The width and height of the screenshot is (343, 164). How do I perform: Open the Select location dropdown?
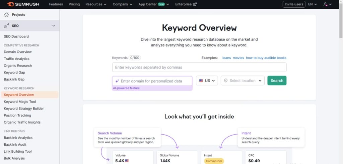pos(243,80)
